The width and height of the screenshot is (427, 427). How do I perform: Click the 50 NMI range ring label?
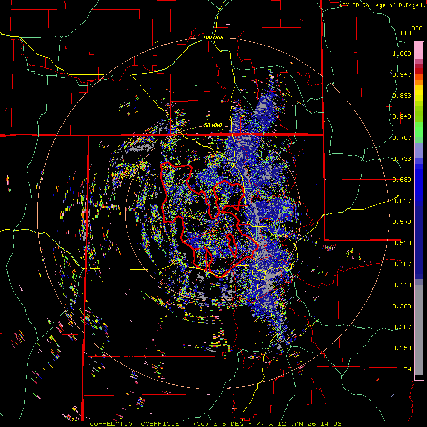213,126
